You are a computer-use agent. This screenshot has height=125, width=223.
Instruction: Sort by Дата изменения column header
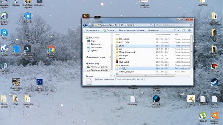pyautogui.click(x=163, y=35)
